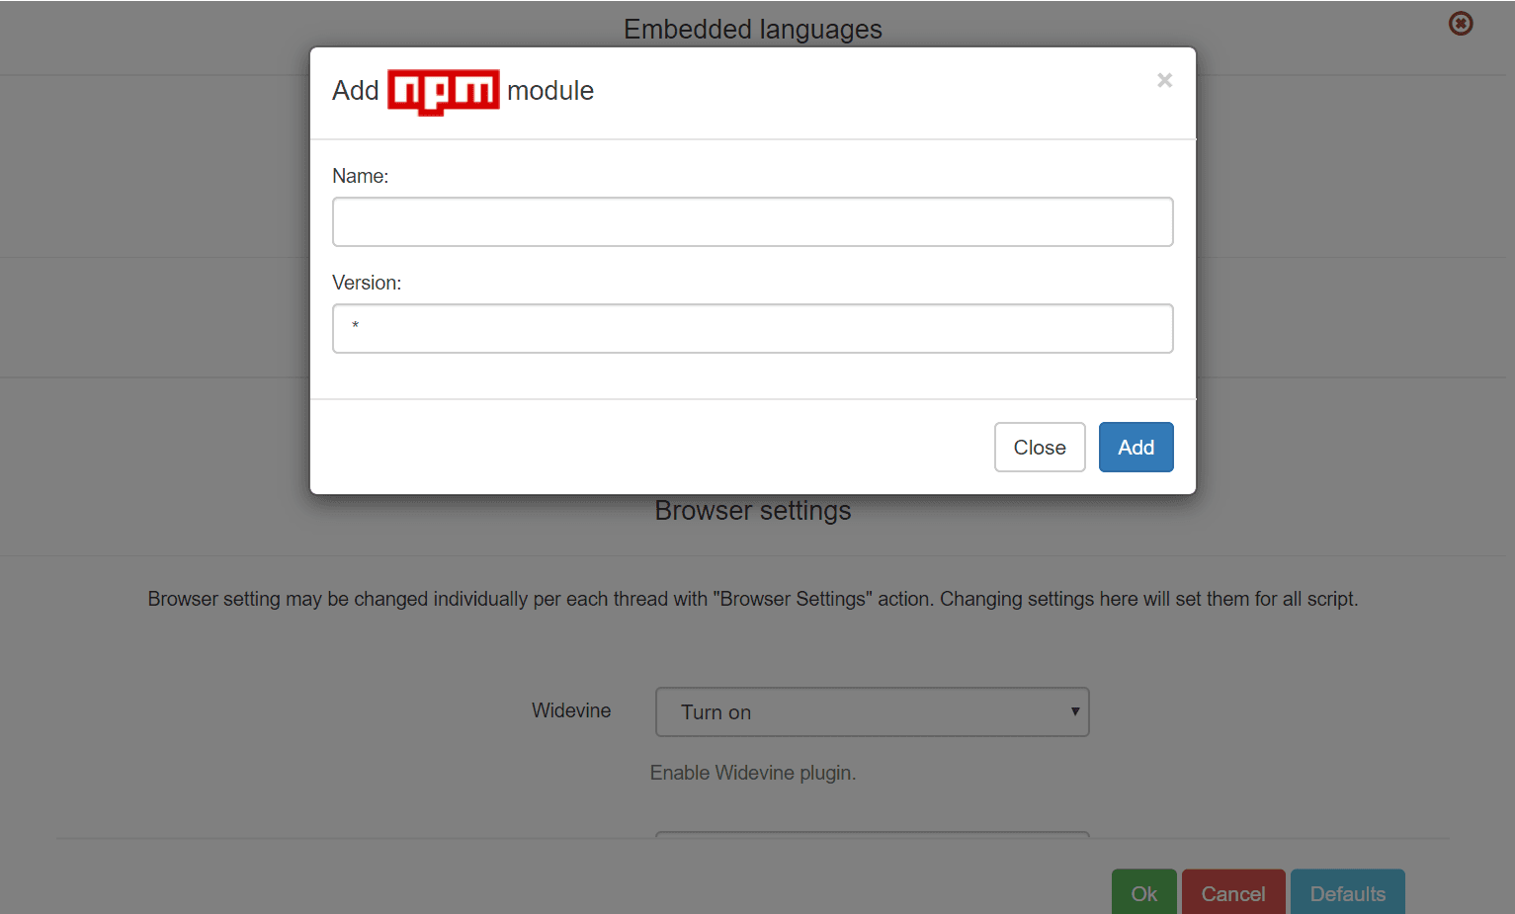Click the Defaults button
This screenshot has height=914, width=1515.
coord(1347,892)
